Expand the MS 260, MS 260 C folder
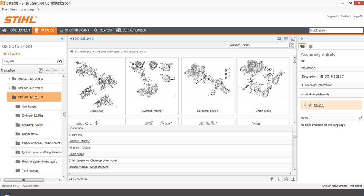Image resolution: width=364 pixels, height=196 pixels. 10,88
